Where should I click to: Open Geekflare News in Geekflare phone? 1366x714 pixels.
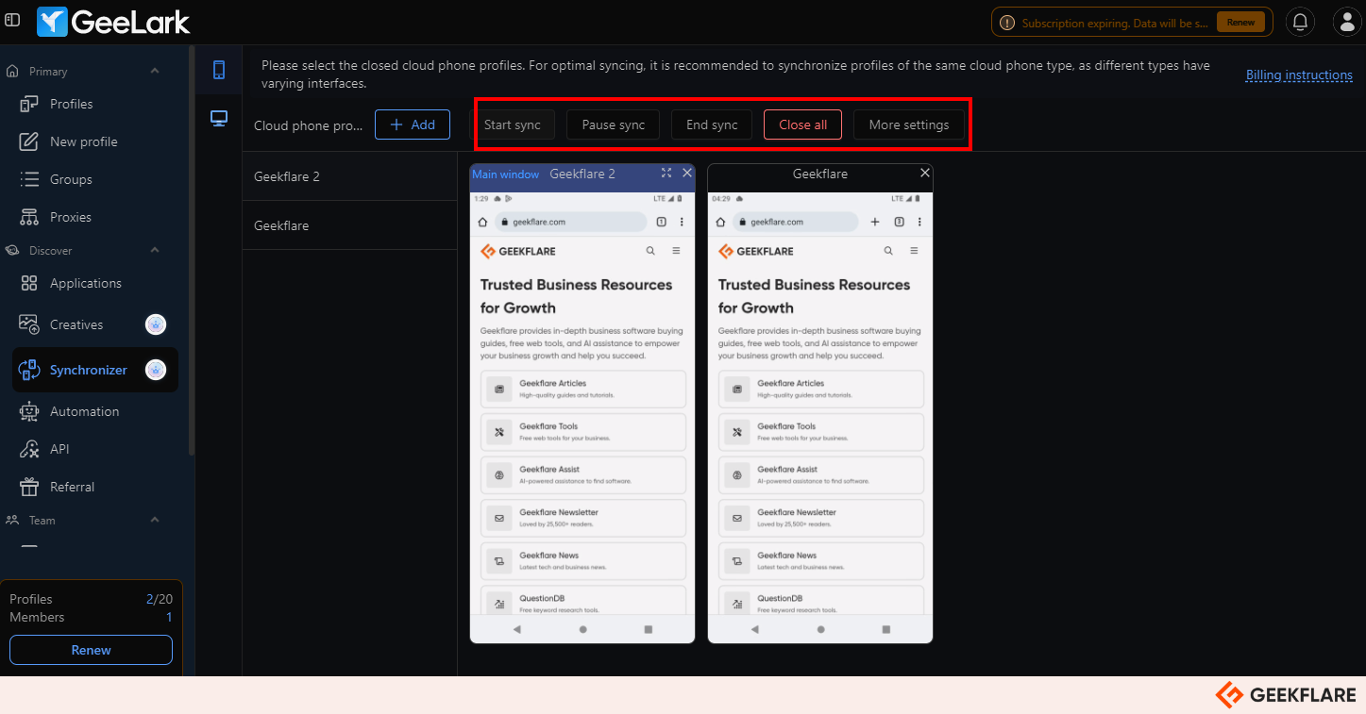820,561
